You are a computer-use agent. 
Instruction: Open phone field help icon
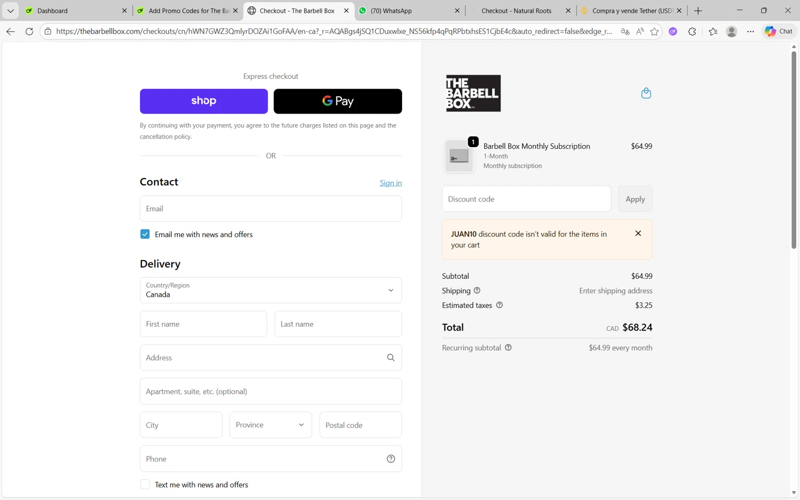point(390,459)
